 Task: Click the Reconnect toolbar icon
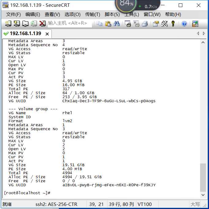point(34,24)
